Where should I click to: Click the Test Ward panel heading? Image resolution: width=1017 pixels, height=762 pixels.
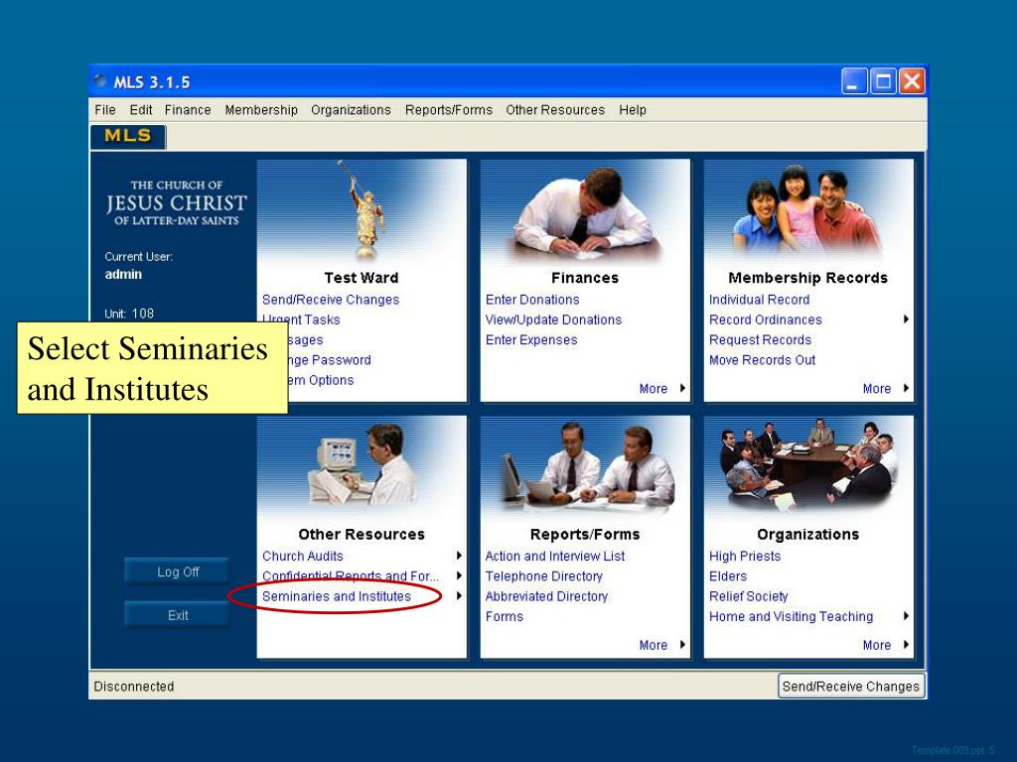pos(362,278)
